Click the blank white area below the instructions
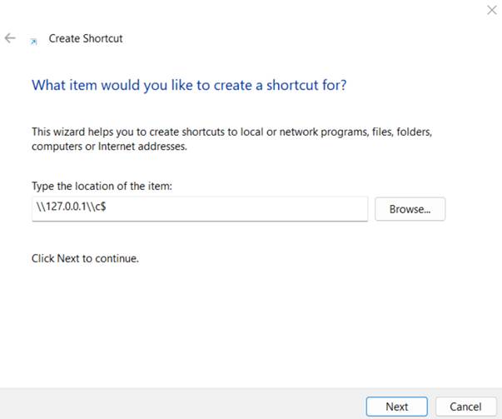 click(x=250, y=325)
